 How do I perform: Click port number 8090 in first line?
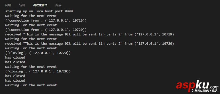click(x=69, y=11)
